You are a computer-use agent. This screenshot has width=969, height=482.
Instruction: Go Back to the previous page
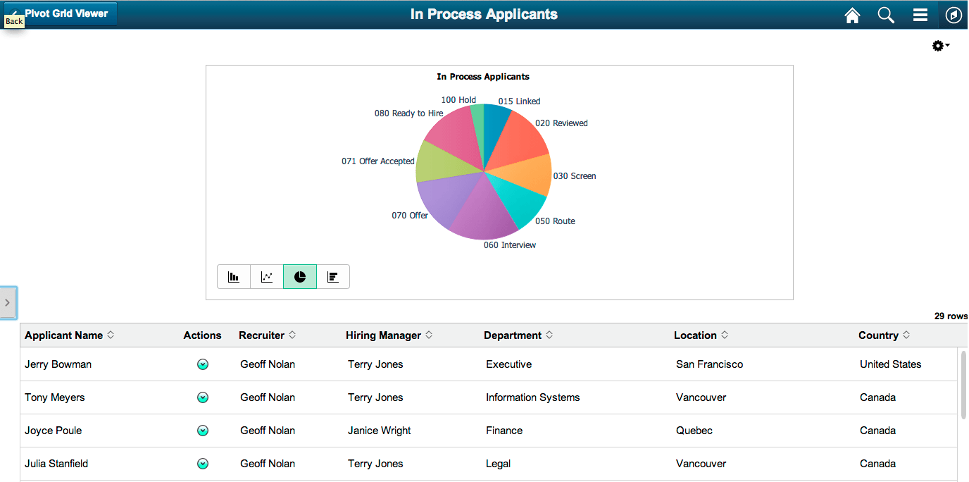[x=13, y=21]
